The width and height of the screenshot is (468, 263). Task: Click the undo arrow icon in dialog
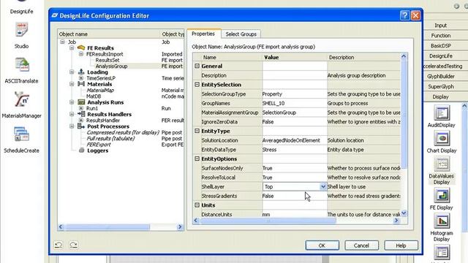(58, 245)
